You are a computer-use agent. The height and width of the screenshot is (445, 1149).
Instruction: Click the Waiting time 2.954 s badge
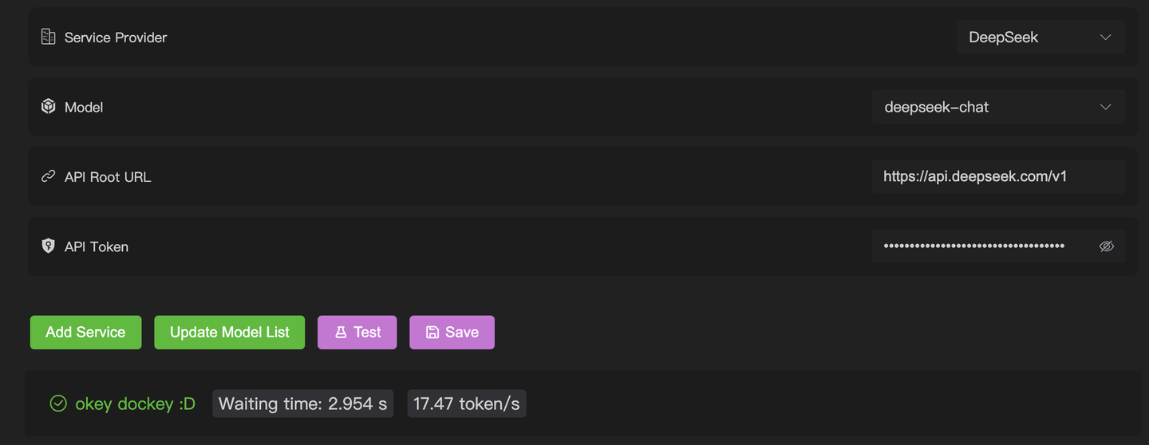(302, 404)
